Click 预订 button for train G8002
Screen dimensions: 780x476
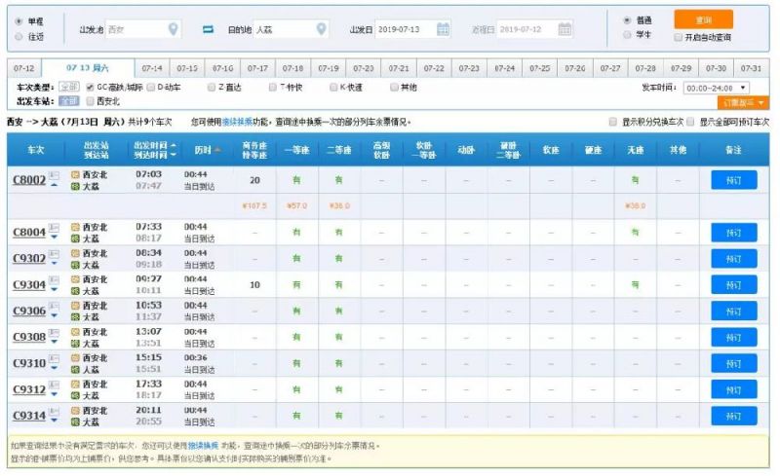(x=734, y=180)
